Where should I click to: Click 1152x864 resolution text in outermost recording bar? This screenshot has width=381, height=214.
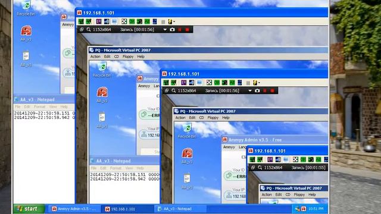pyautogui.click(x=102, y=30)
